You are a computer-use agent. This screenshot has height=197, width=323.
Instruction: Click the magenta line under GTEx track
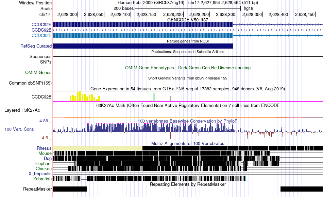click(x=188, y=102)
